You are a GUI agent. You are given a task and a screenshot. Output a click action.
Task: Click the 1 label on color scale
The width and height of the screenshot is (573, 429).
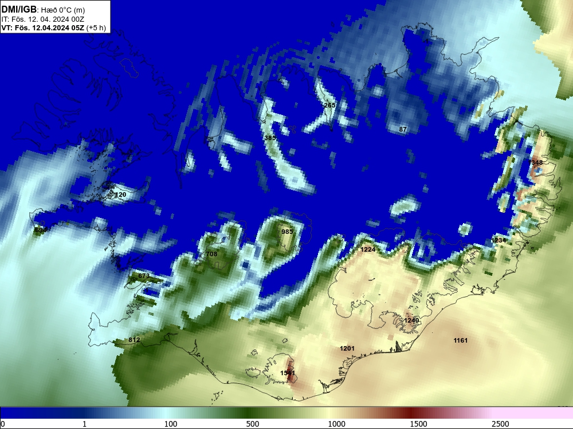(x=84, y=424)
